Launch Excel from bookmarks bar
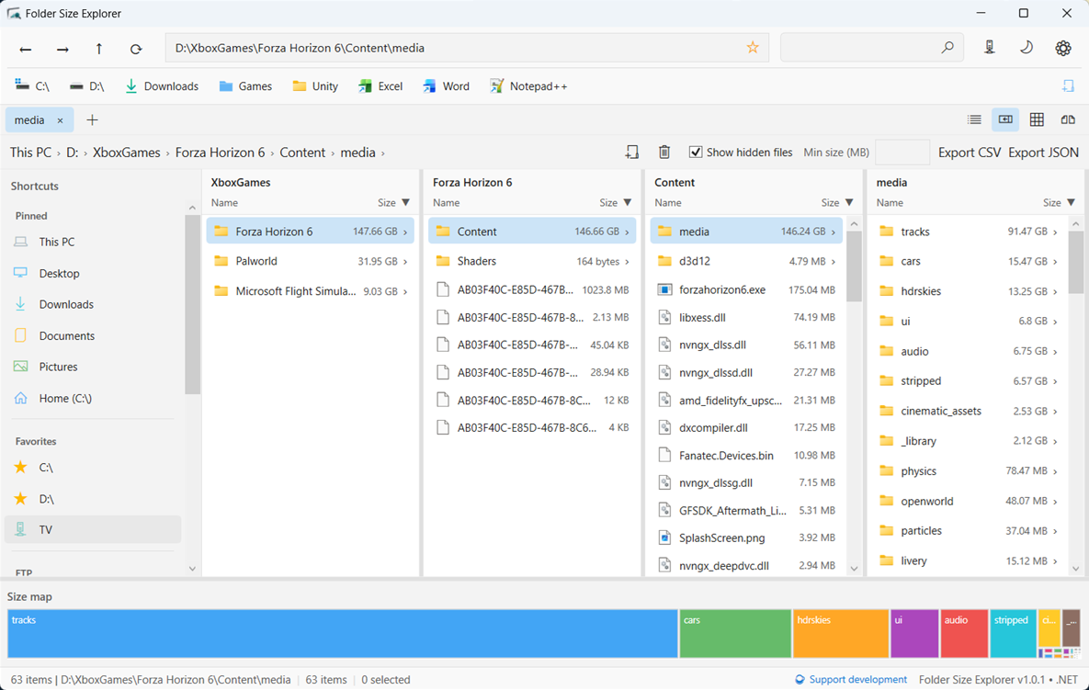The height and width of the screenshot is (690, 1089). [380, 86]
